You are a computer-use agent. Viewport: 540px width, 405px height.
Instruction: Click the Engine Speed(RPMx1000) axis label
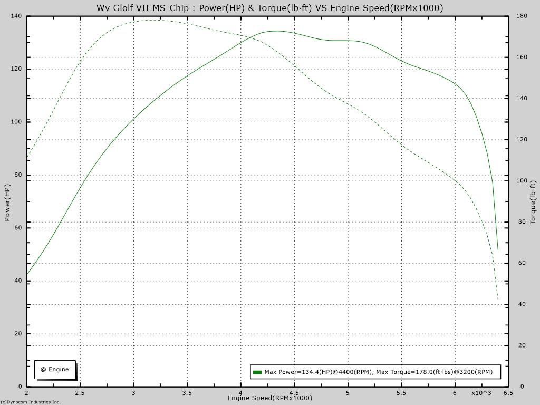point(269,398)
